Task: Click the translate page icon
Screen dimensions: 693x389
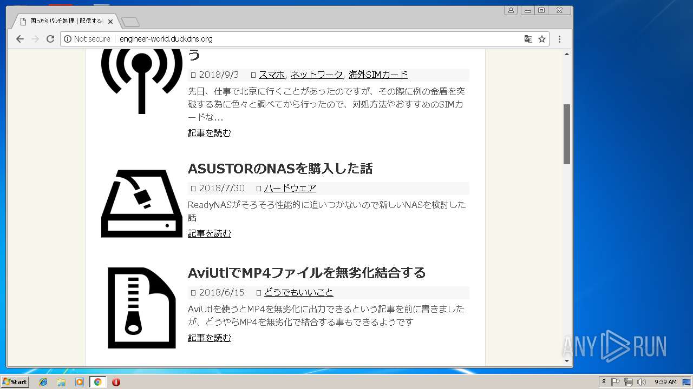Action: pyautogui.click(x=528, y=39)
